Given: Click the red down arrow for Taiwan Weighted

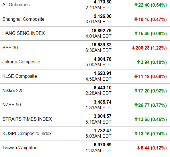Looking at the screenshot, I should pos(138,148).
